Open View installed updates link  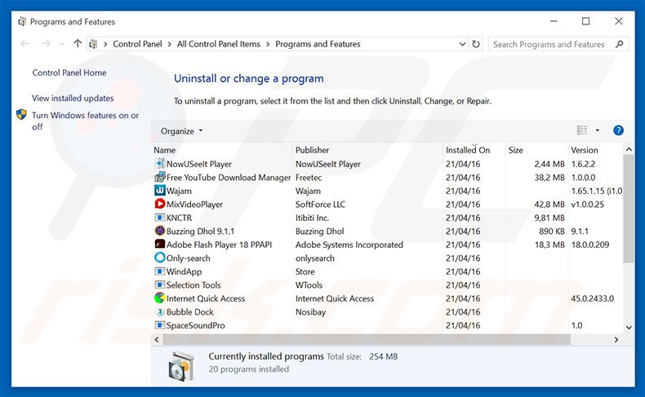click(x=73, y=98)
